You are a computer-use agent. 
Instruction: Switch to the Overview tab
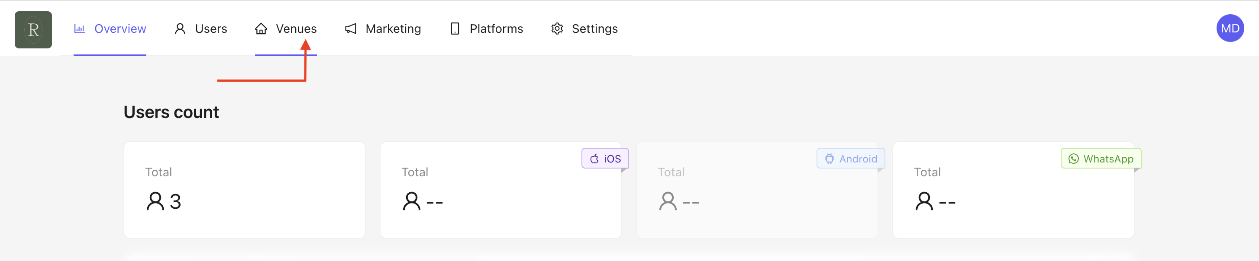120,29
